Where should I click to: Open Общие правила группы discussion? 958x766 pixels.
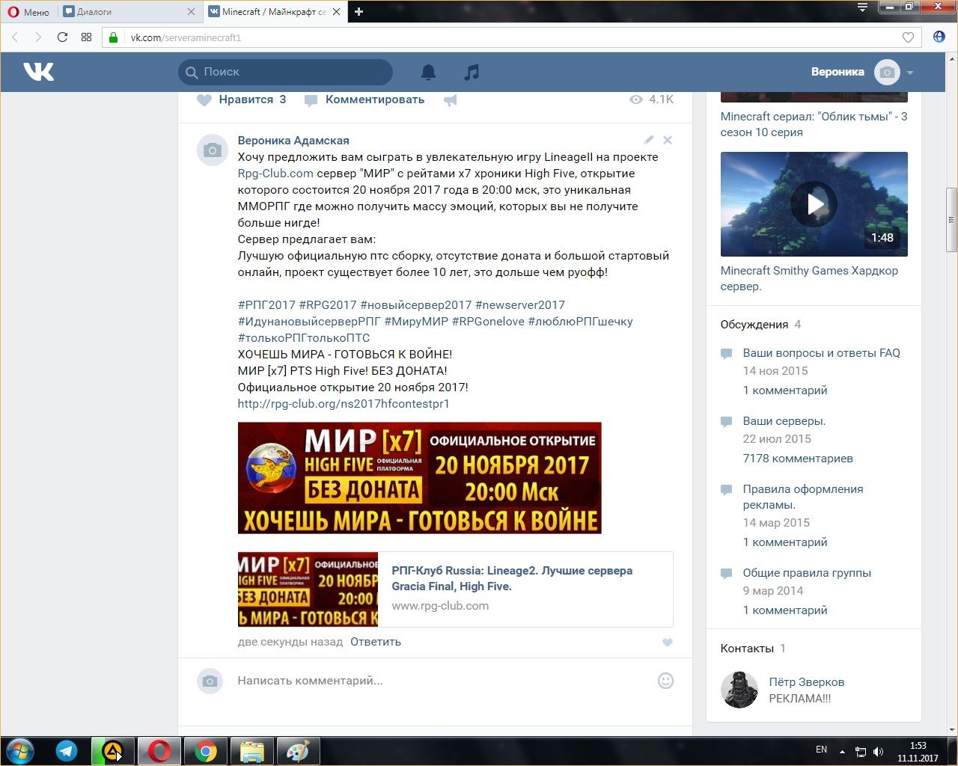click(x=807, y=573)
